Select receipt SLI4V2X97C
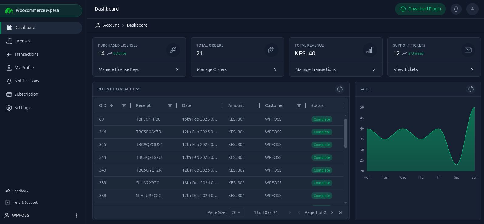The width and height of the screenshot is (484, 224). tap(148, 183)
